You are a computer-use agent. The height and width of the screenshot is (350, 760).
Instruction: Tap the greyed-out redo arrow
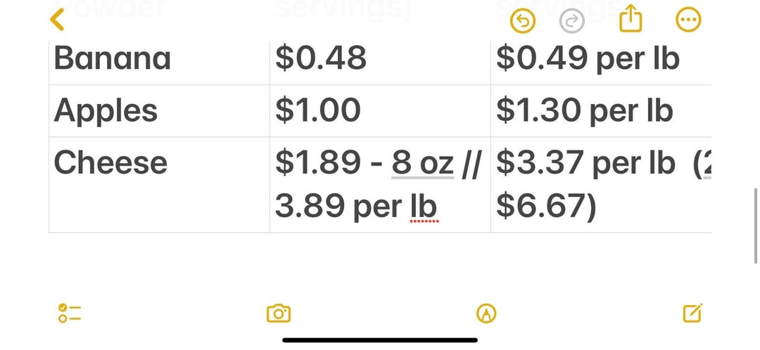(572, 21)
